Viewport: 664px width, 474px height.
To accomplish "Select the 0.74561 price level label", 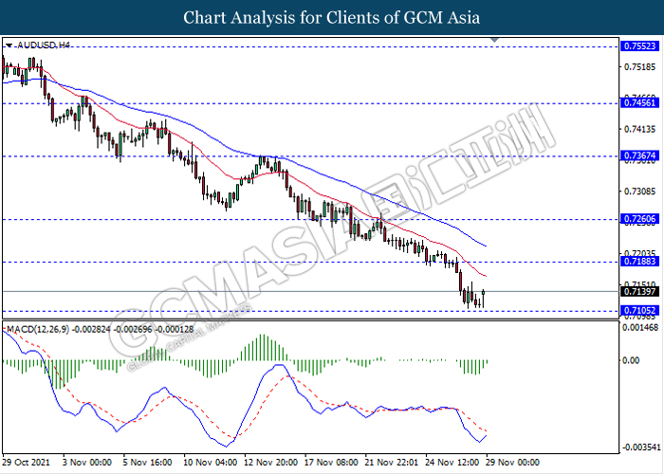I will click(640, 102).
